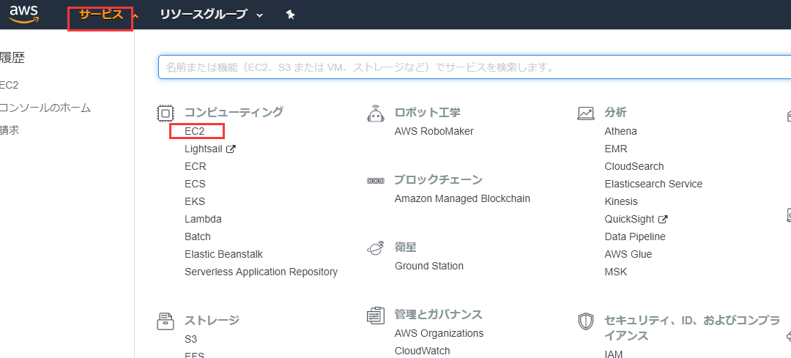Click the セキュリティ、ID、およびコンプライアンス heading
Viewport: 791px width, 358px height.
pos(692,328)
